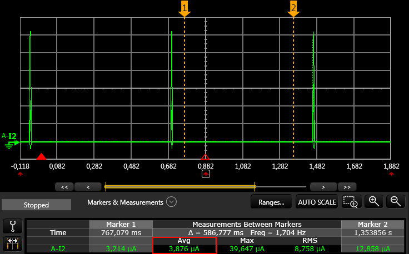
Task: Toggle the markers icon below wrench
Action: [13, 244]
